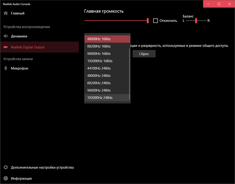Open Дополнительные настройки устройства
This screenshot has width=235, height=184.
pos(39,167)
